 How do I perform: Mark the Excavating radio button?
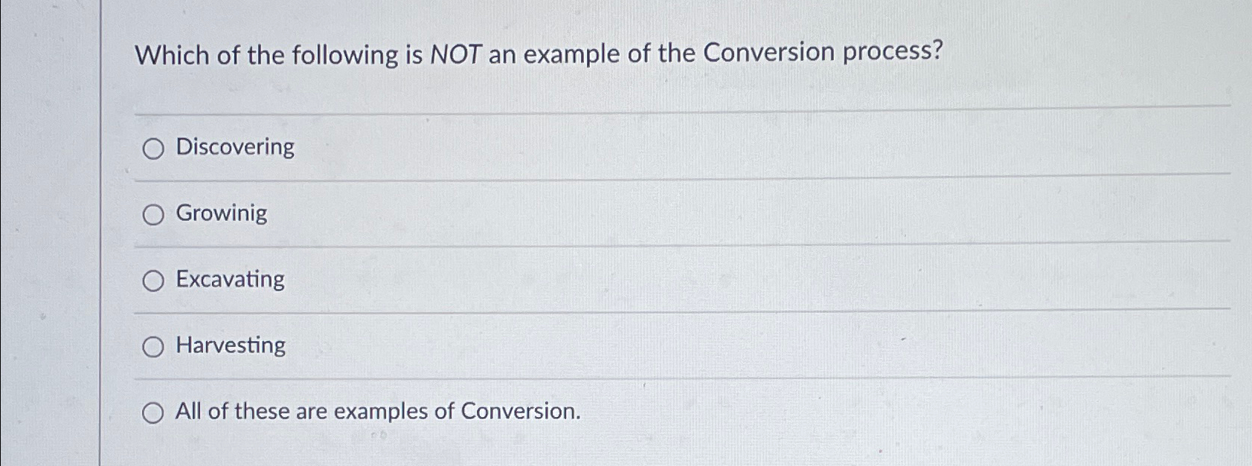[x=153, y=281]
